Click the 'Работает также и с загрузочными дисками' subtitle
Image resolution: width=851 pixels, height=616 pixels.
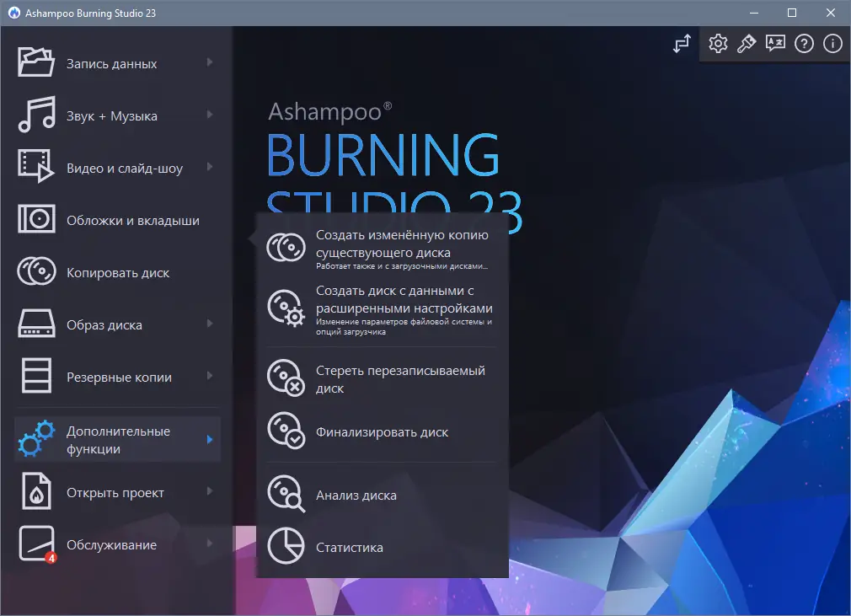pyautogui.click(x=402, y=266)
